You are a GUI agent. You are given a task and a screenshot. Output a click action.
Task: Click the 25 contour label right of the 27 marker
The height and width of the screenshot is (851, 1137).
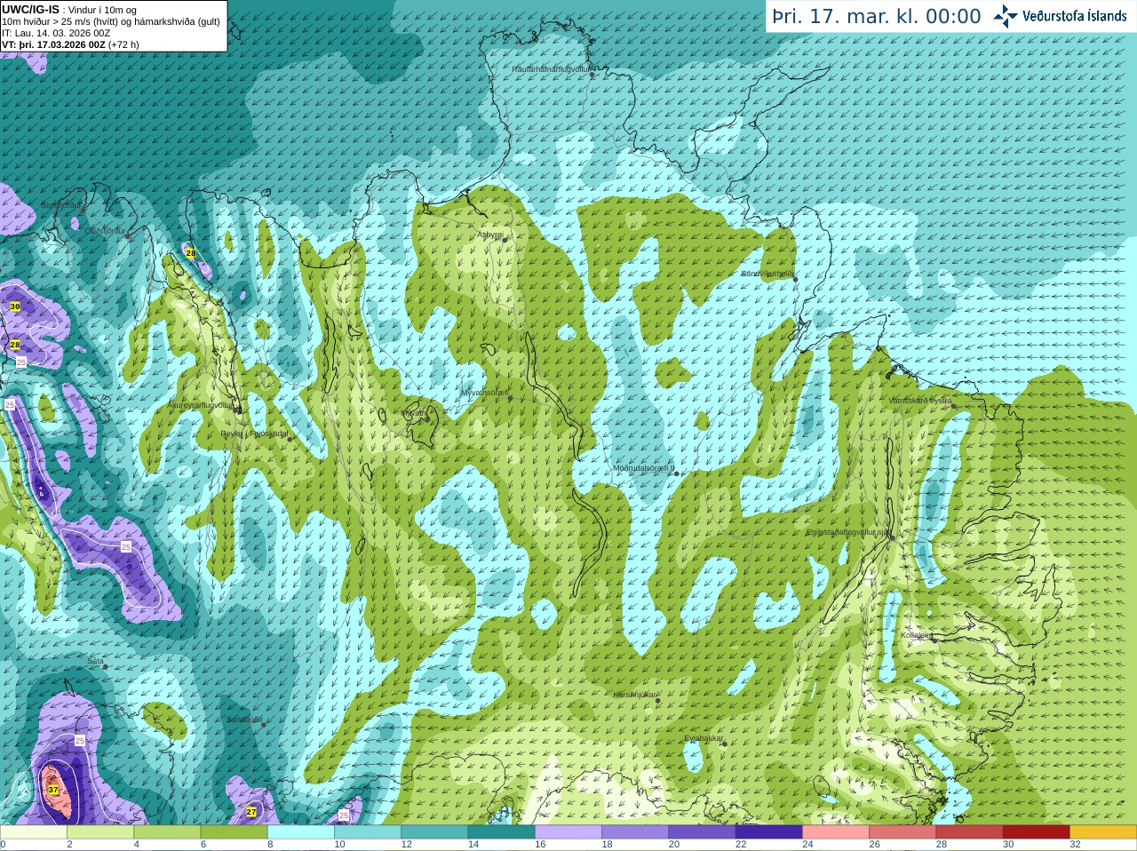tap(344, 815)
